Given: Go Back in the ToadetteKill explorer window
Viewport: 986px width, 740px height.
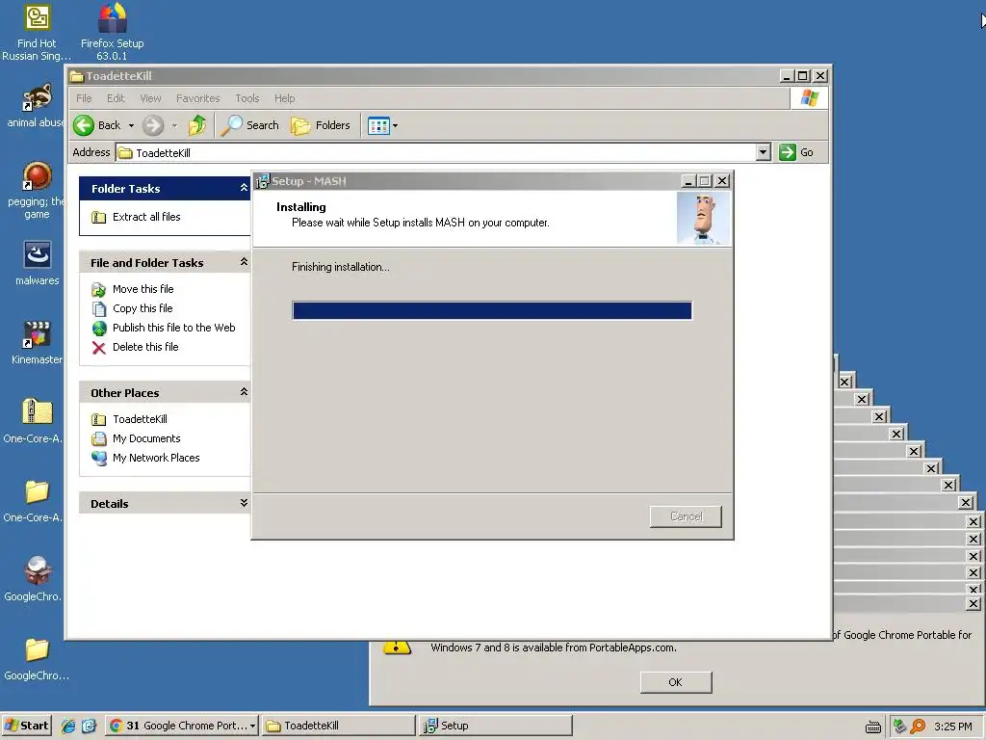Looking at the screenshot, I should click(x=96, y=125).
